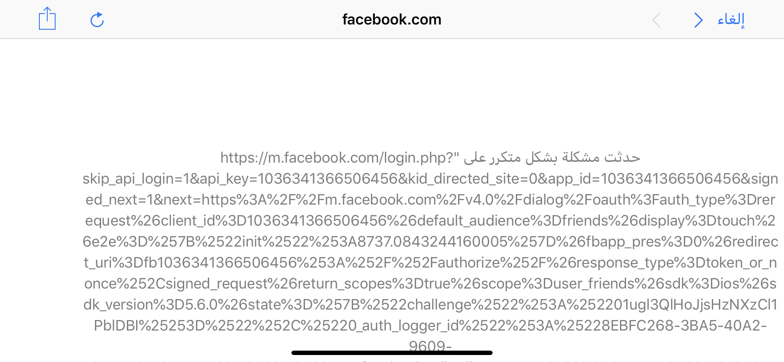Tap the home indicator bar at the bottom
The height and width of the screenshot is (362, 784).
[392, 352]
